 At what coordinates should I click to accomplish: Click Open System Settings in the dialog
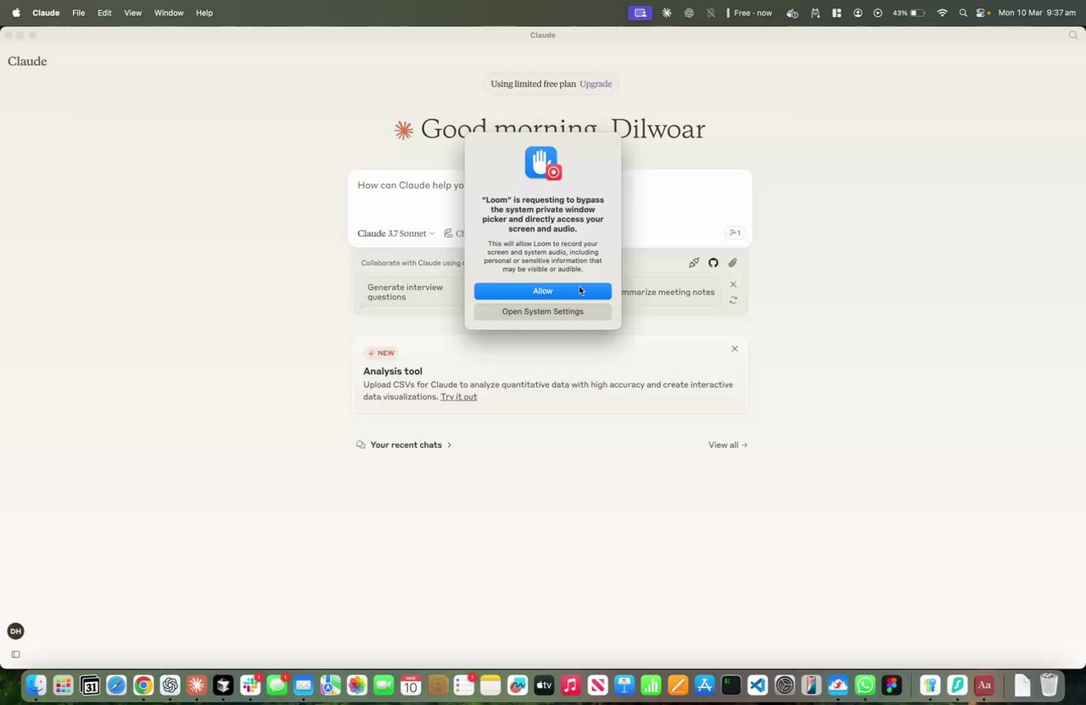coord(542,311)
